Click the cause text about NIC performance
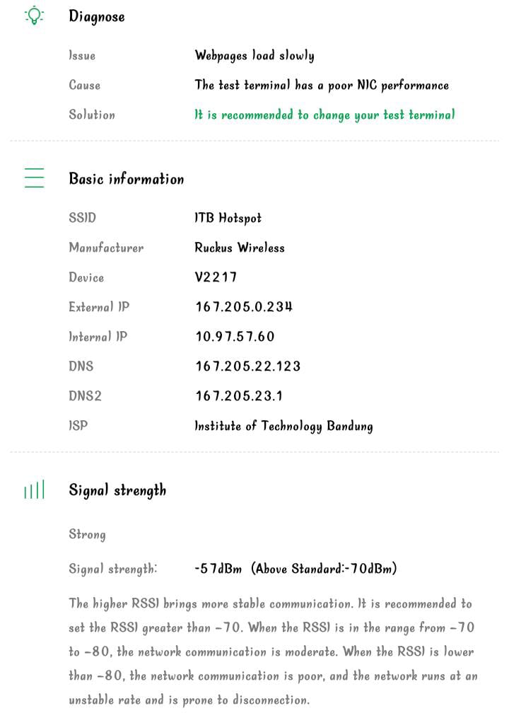Image resolution: width=509 pixels, height=718 pixels. tap(322, 85)
